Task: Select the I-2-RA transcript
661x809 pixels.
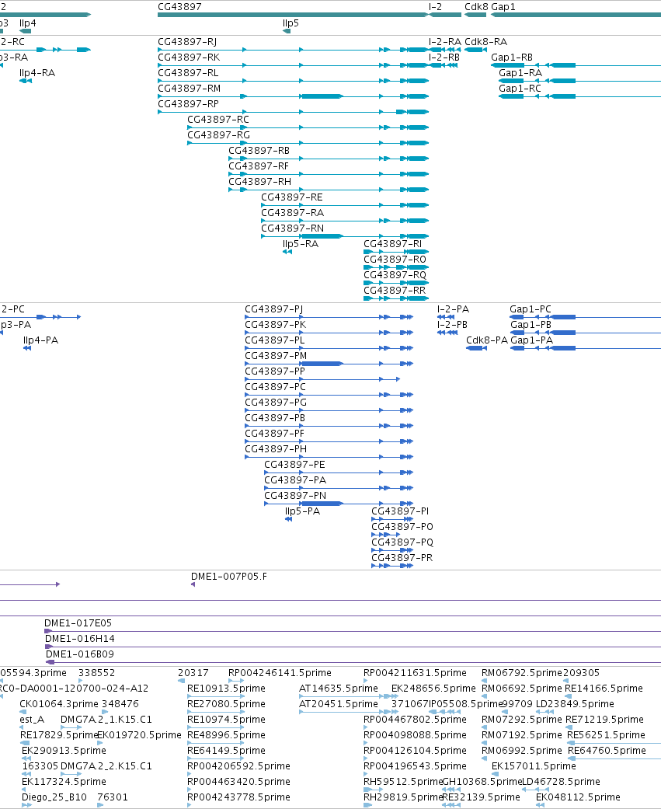Action: pyautogui.click(x=445, y=42)
